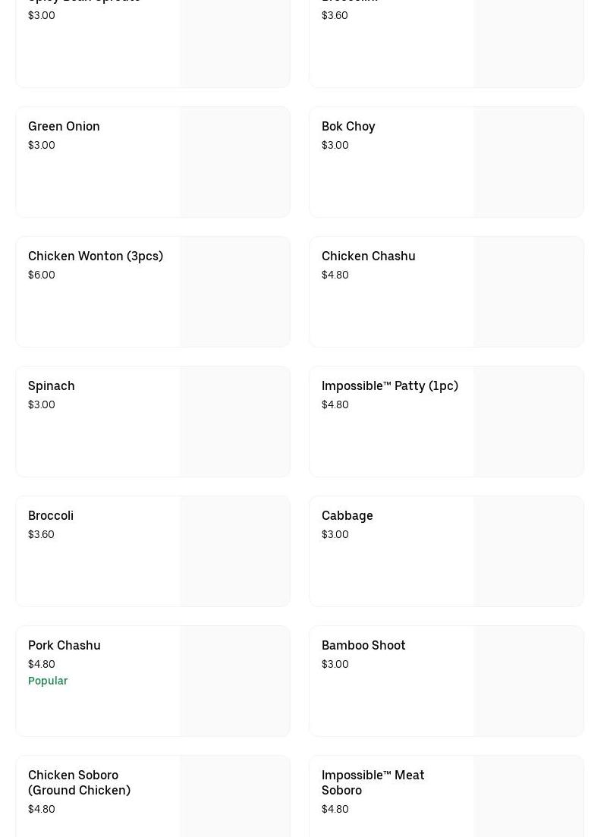Click the Popular tag under Pork Chashu

tap(48, 681)
